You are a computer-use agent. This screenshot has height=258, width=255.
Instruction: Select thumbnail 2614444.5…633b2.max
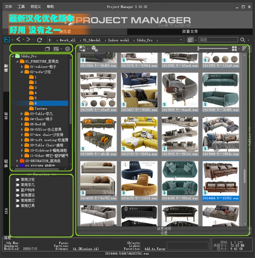(x=220, y=181)
